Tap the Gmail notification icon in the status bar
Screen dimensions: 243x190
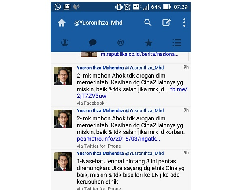click(67, 7)
